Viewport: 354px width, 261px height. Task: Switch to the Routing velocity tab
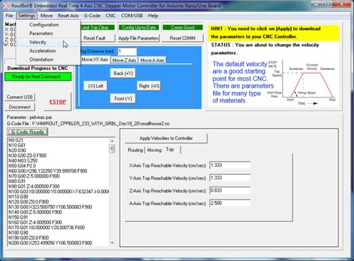[135, 150]
